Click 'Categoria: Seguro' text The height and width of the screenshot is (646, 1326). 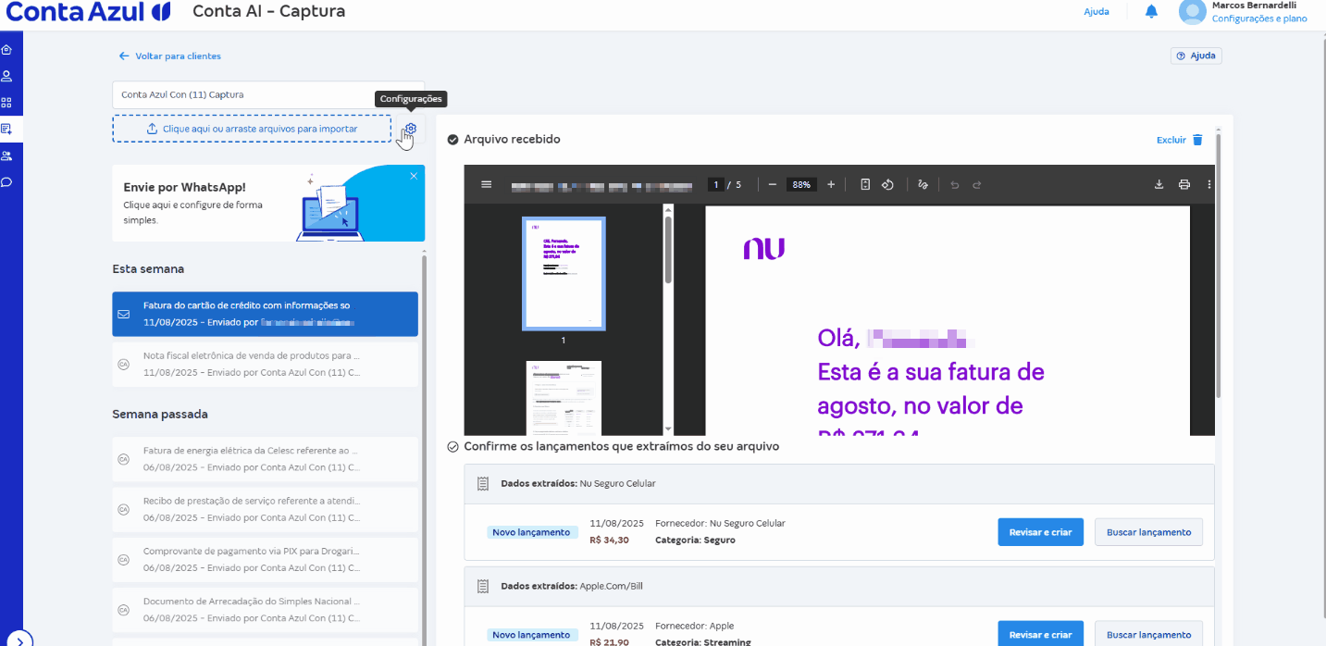pos(695,540)
